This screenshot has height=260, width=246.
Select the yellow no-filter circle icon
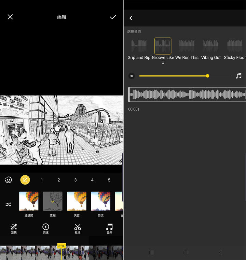pyautogui.click(x=25, y=180)
